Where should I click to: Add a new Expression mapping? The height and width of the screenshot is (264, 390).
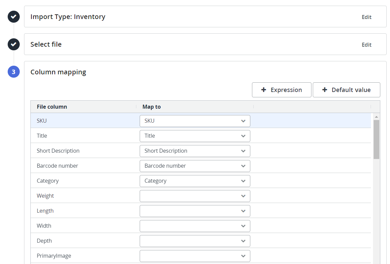point(281,90)
